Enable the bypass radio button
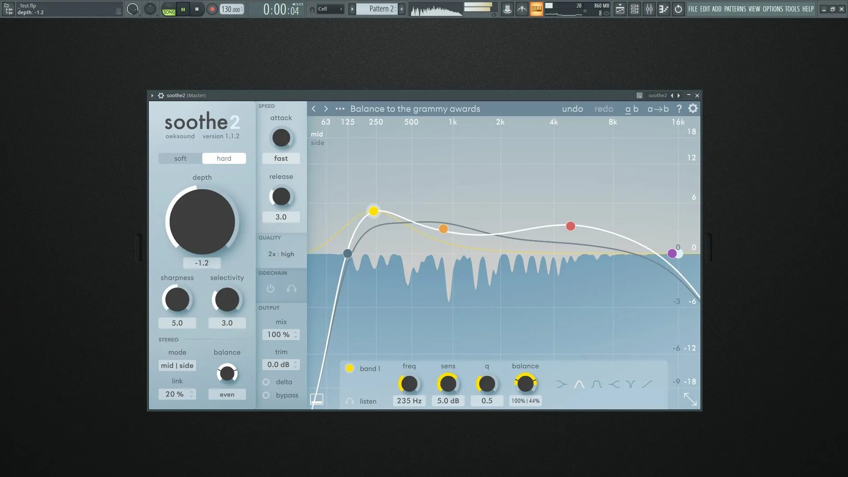Image resolution: width=848 pixels, height=477 pixels. point(266,395)
